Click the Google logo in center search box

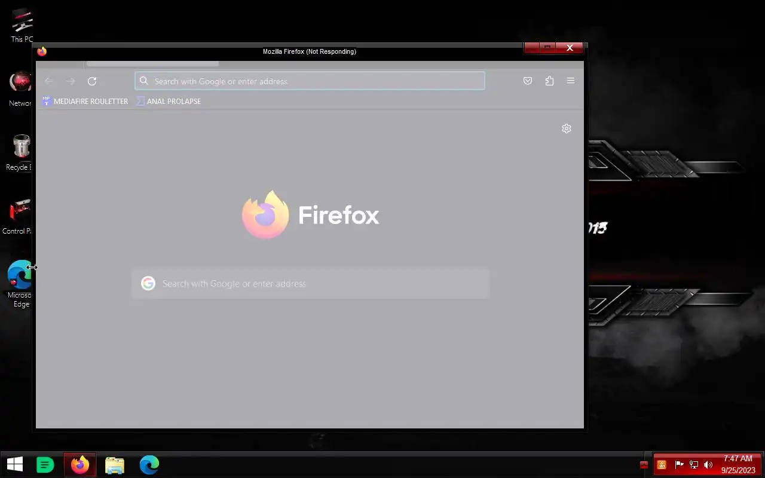tap(148, 283)
